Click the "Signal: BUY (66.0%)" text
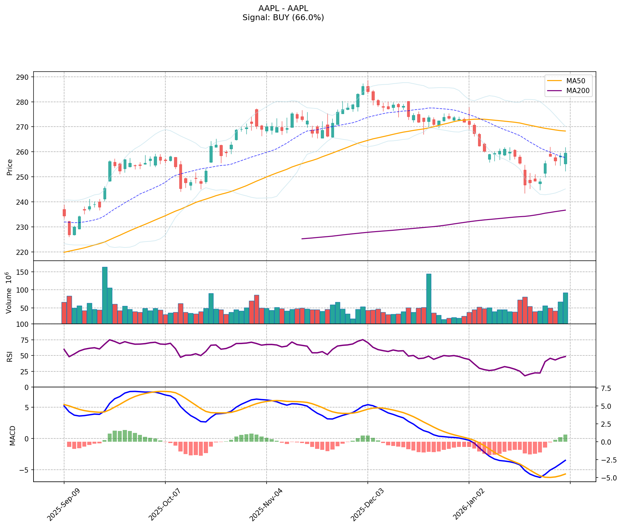Screen dimensions: 622x527 point(283,18)
